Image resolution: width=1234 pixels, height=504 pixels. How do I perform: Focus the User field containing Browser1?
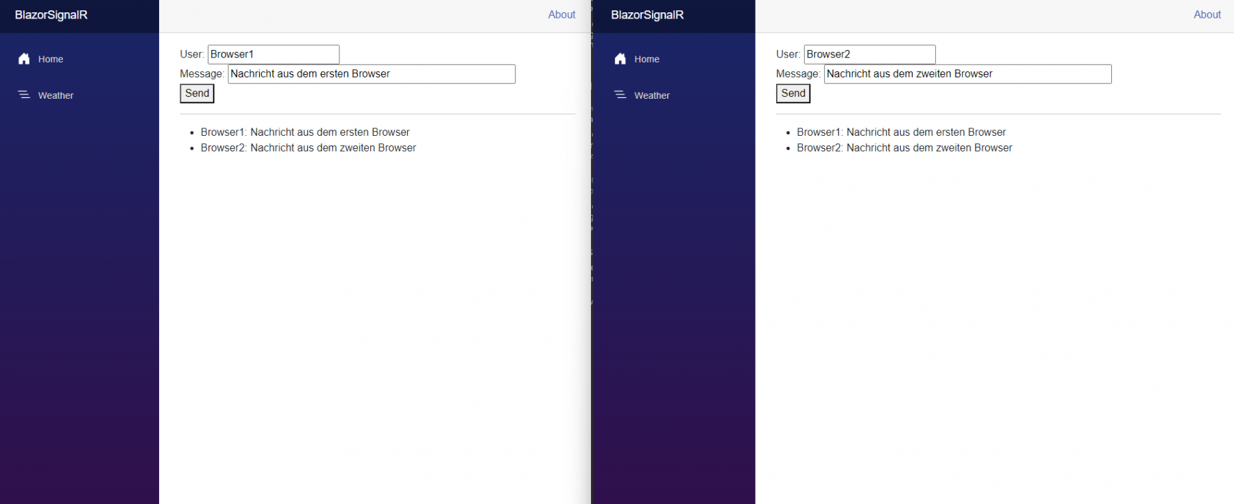(x=274, y=54)
